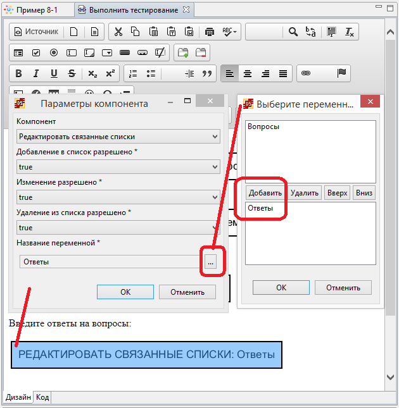This screenshot has width=399, height=408.
Task: Select all content icon
Action: [331, 32]
